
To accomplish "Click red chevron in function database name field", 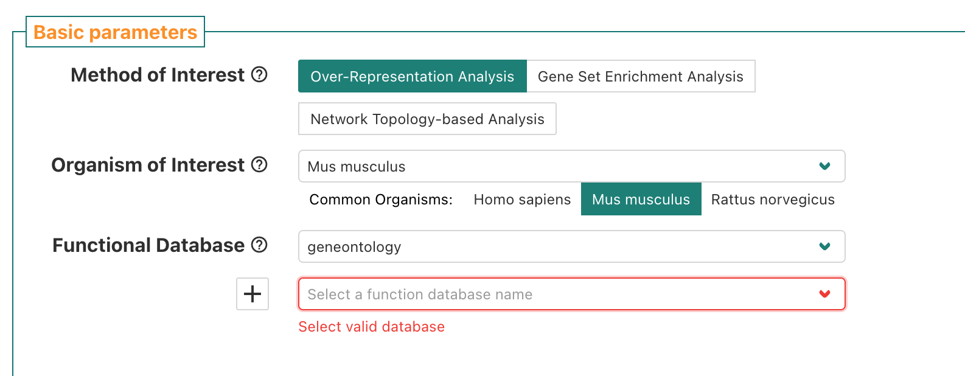I will click(824, 294).
